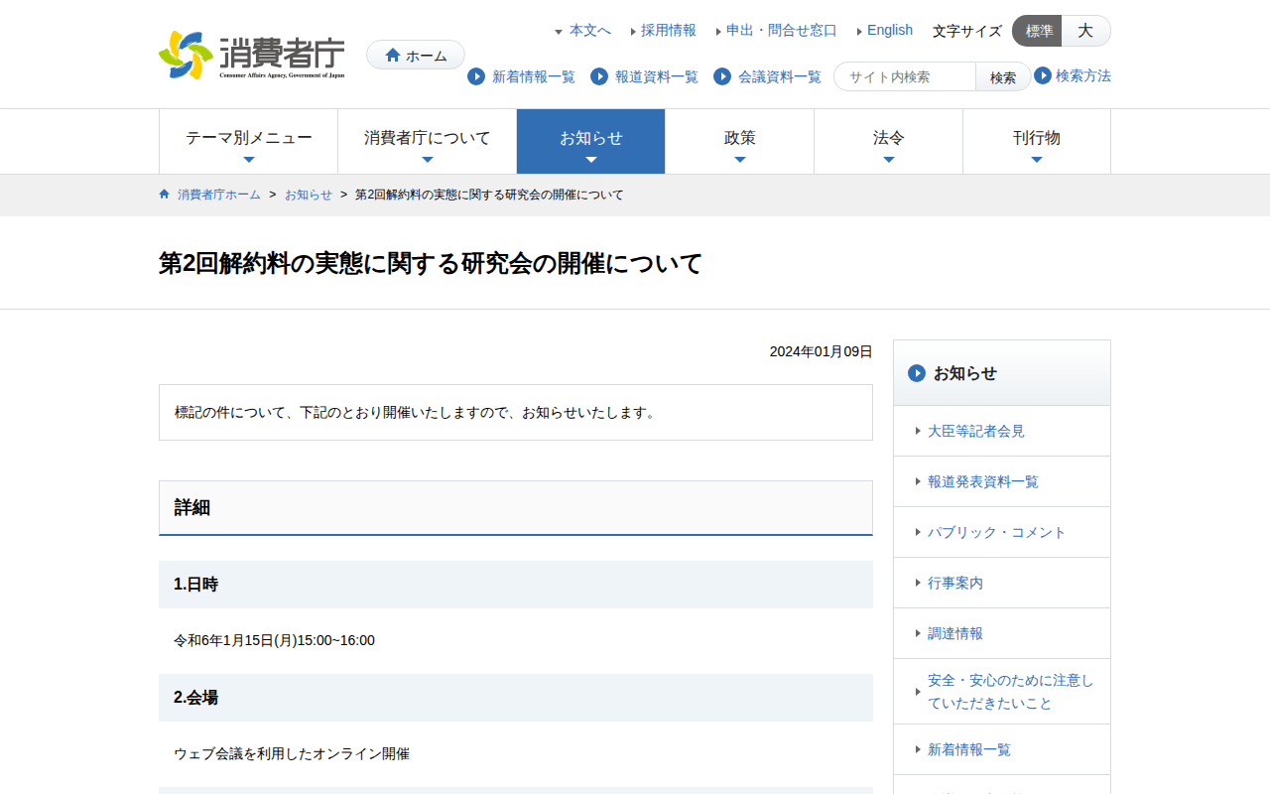Open sidebar 新着情報一覧 link
The image size is (1270, 794).
point(969,749)
